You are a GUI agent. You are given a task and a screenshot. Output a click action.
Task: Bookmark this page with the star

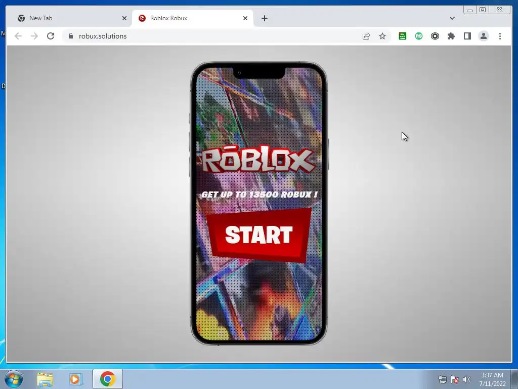click(382, 36)
